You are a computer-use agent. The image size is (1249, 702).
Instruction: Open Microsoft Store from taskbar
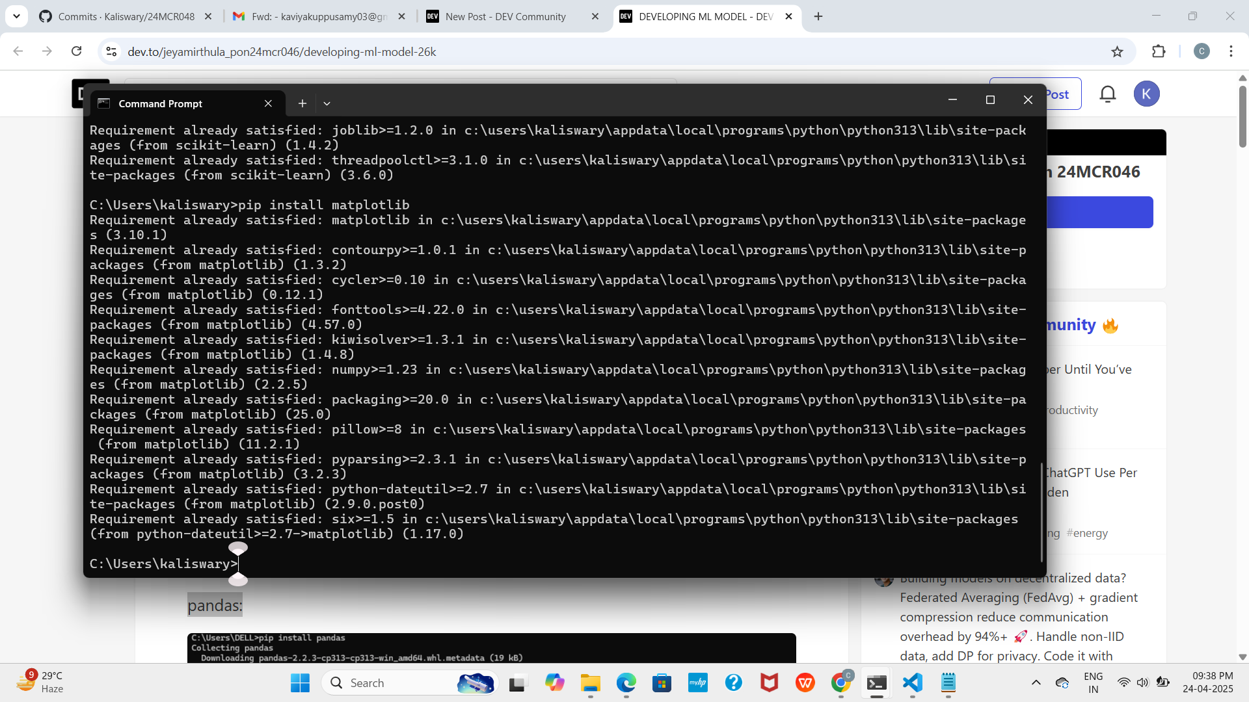662,682
